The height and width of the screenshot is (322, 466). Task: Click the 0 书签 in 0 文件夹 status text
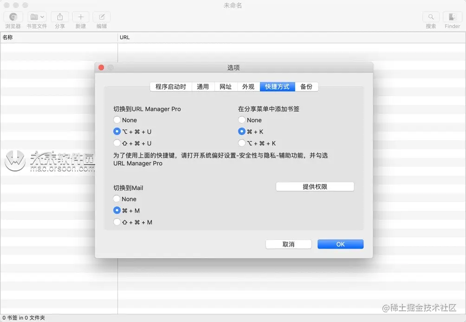[x=24, y=318]
